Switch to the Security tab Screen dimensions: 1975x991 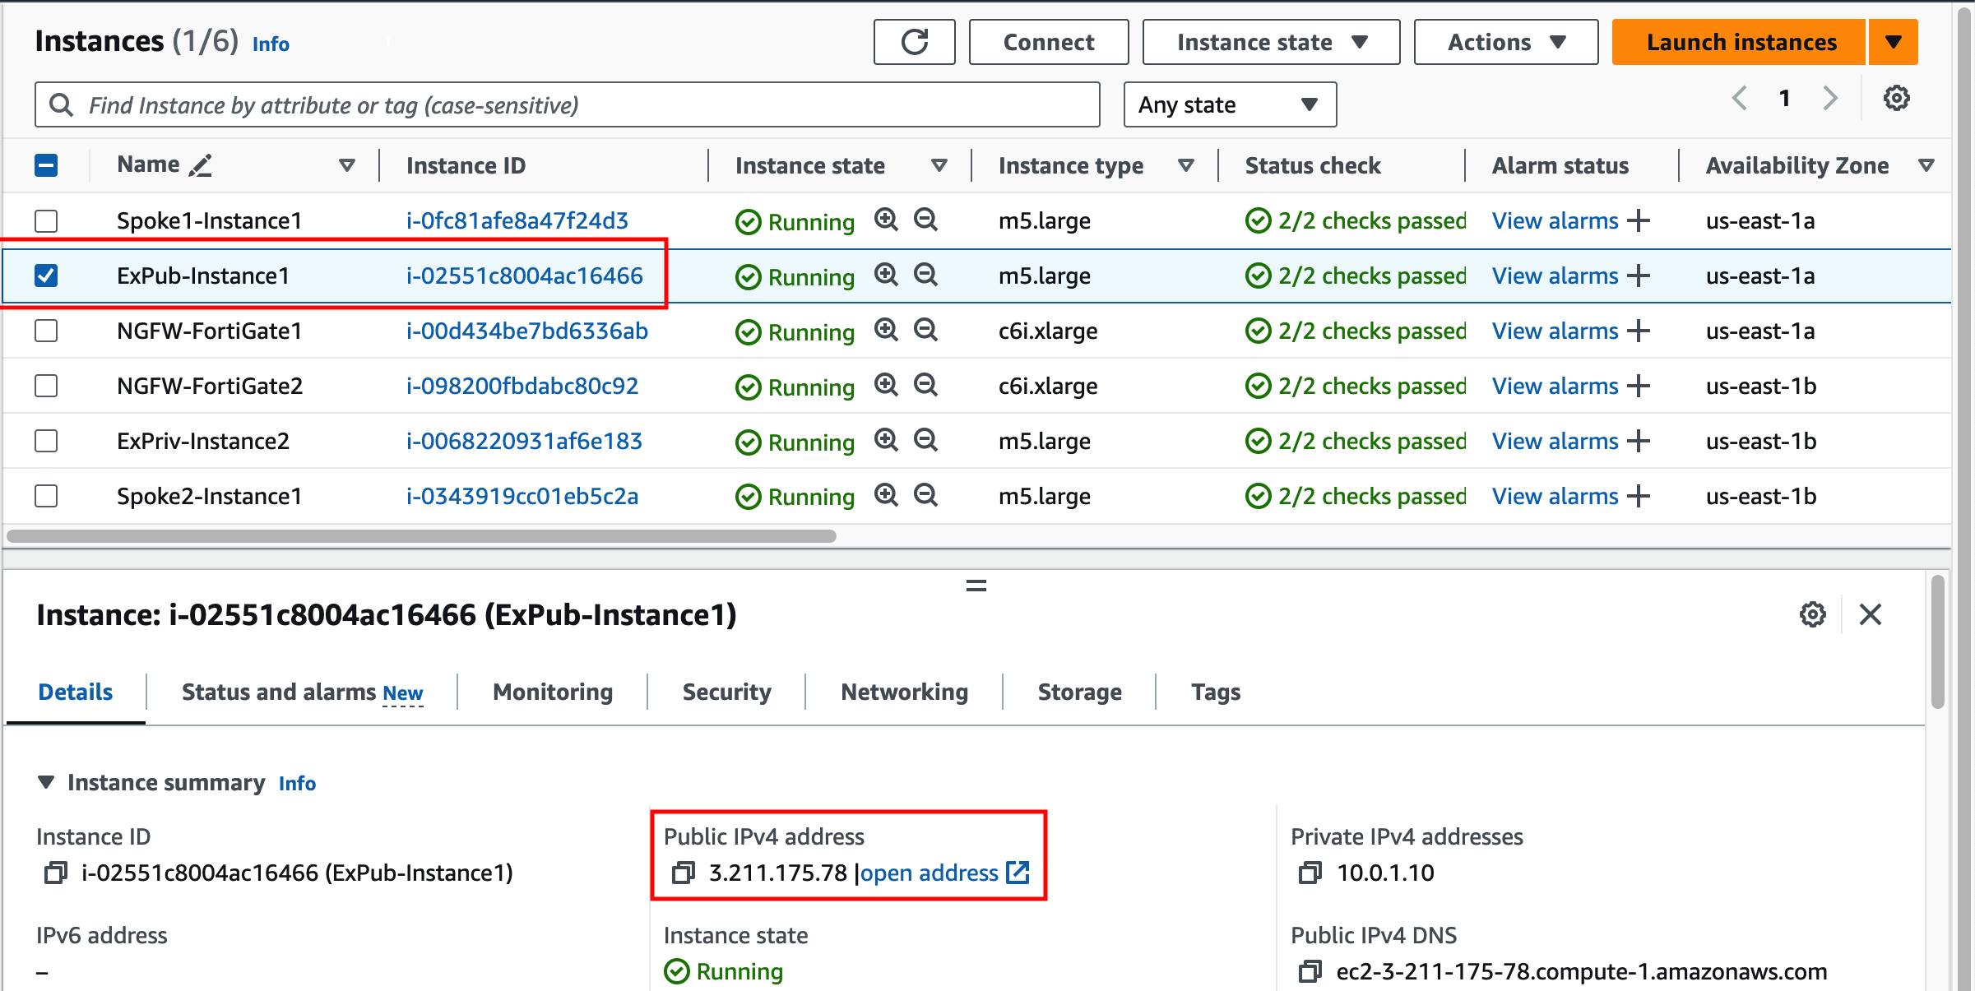click(726, 692)
